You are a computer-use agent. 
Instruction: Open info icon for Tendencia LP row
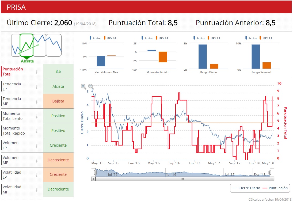point(37,86)
